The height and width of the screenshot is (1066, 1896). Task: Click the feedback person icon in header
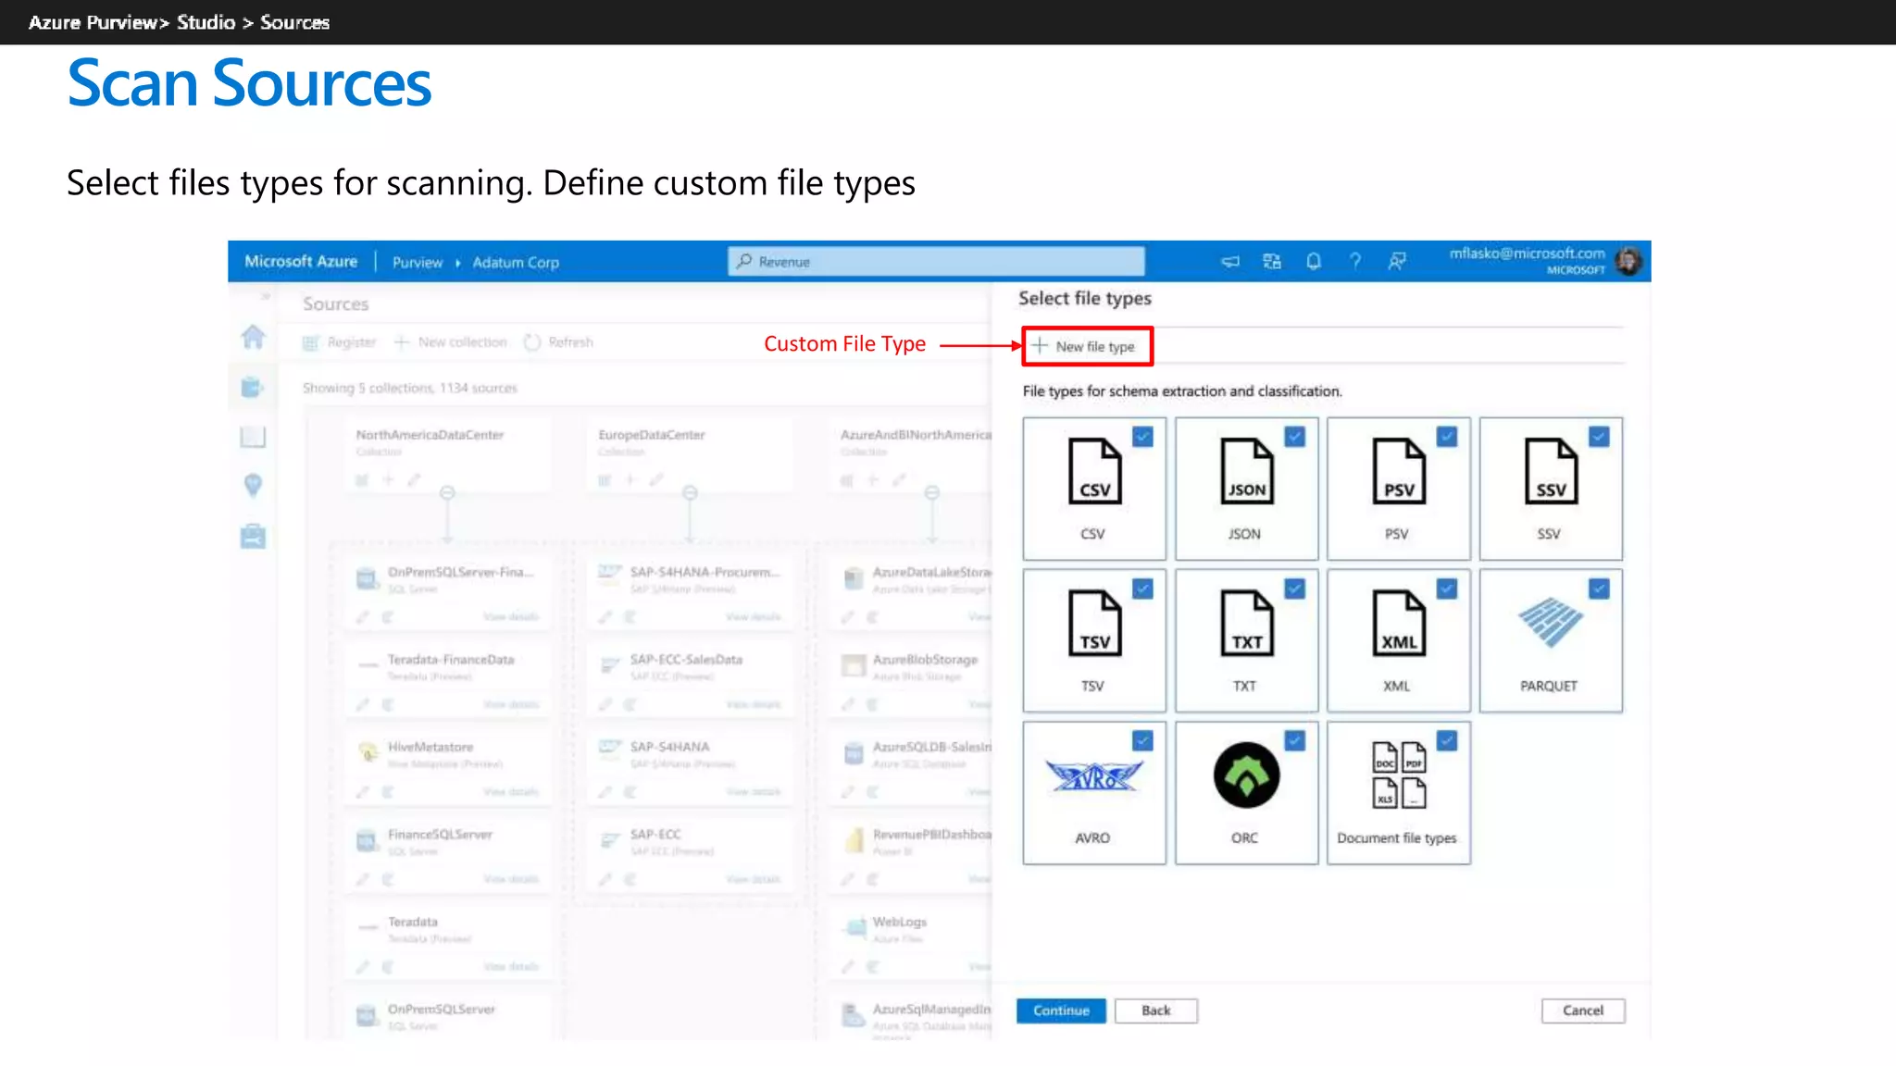coord(1396,262)
